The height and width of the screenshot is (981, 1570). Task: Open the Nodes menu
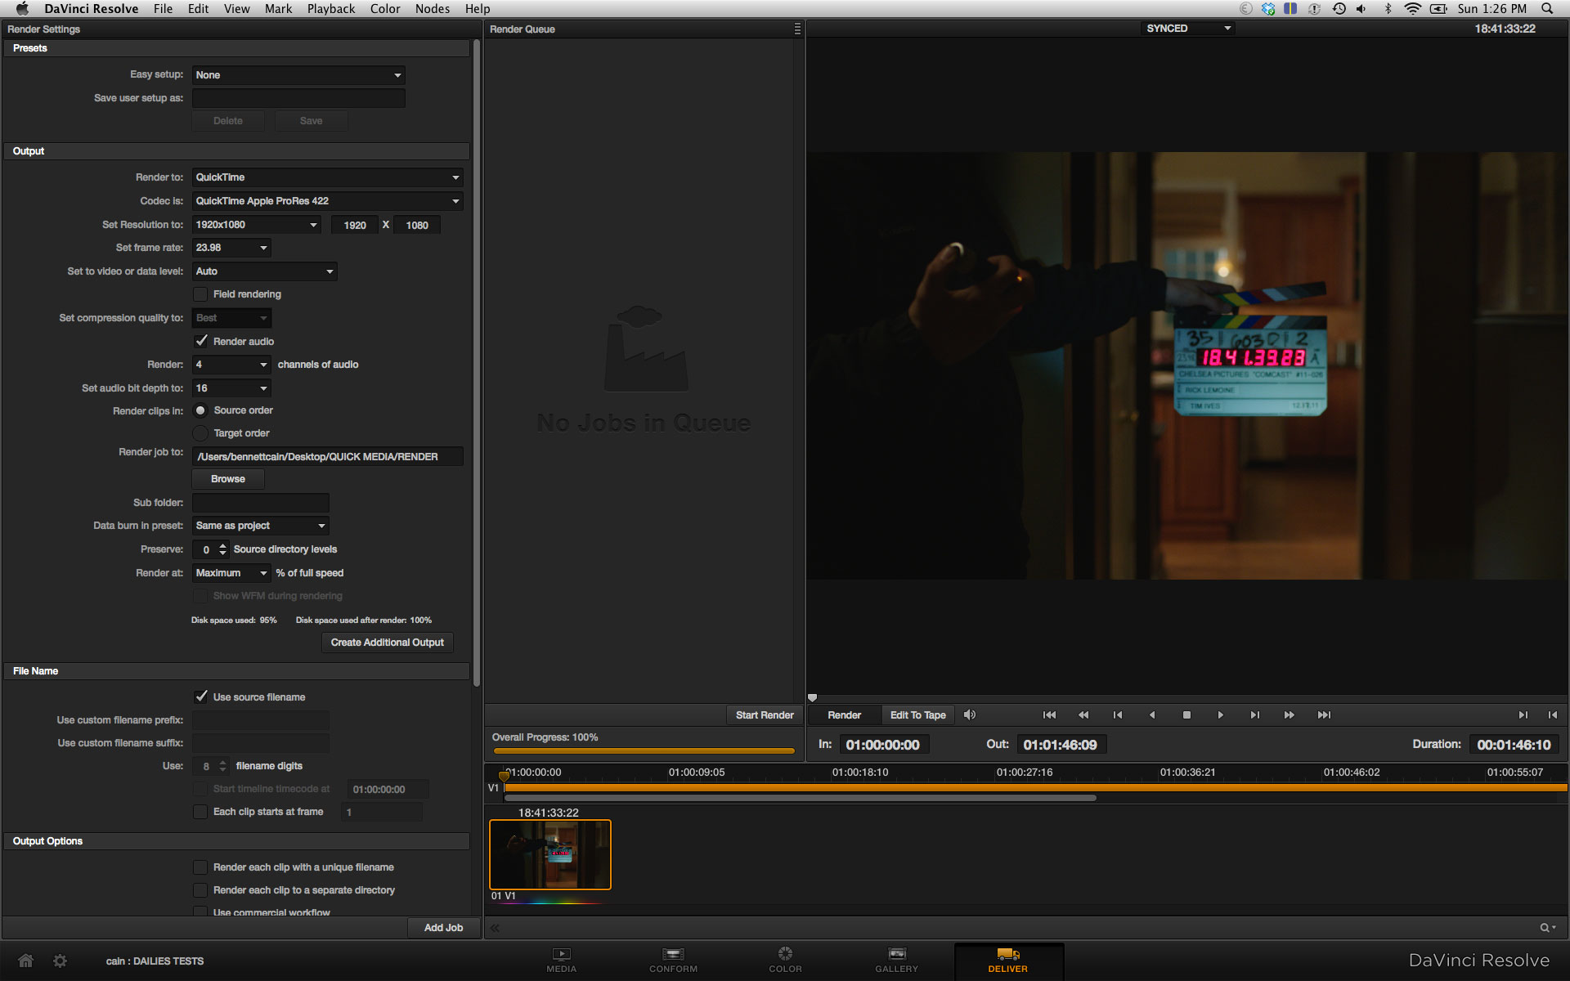point(433,9)
